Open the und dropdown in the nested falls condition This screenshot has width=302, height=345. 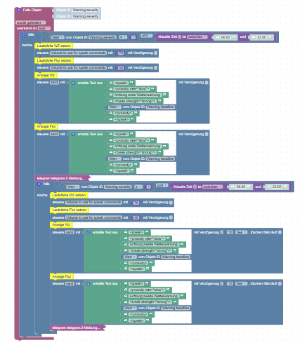pyautogui.click(x=162, y=185)
